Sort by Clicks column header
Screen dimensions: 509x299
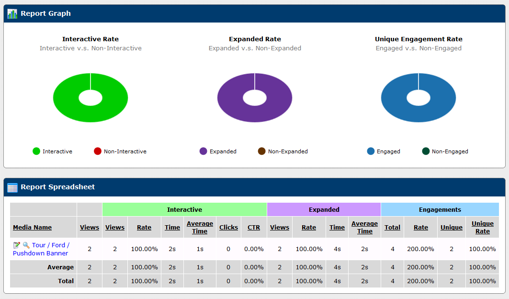[228, 228]
